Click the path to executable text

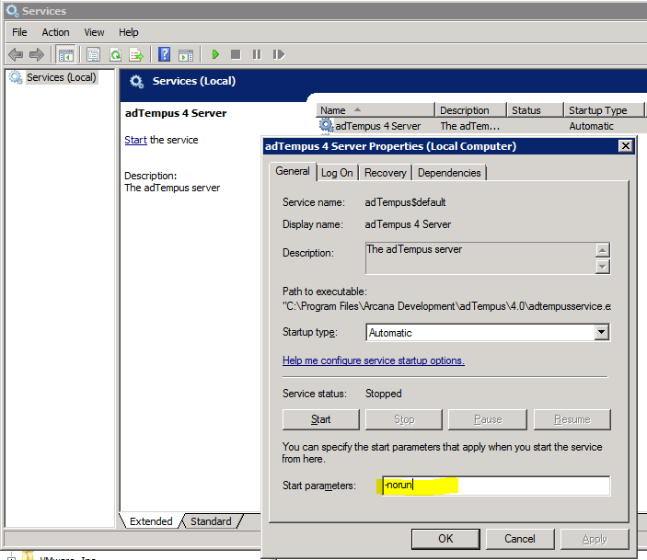pyautogui.click(x=447, y=306)
